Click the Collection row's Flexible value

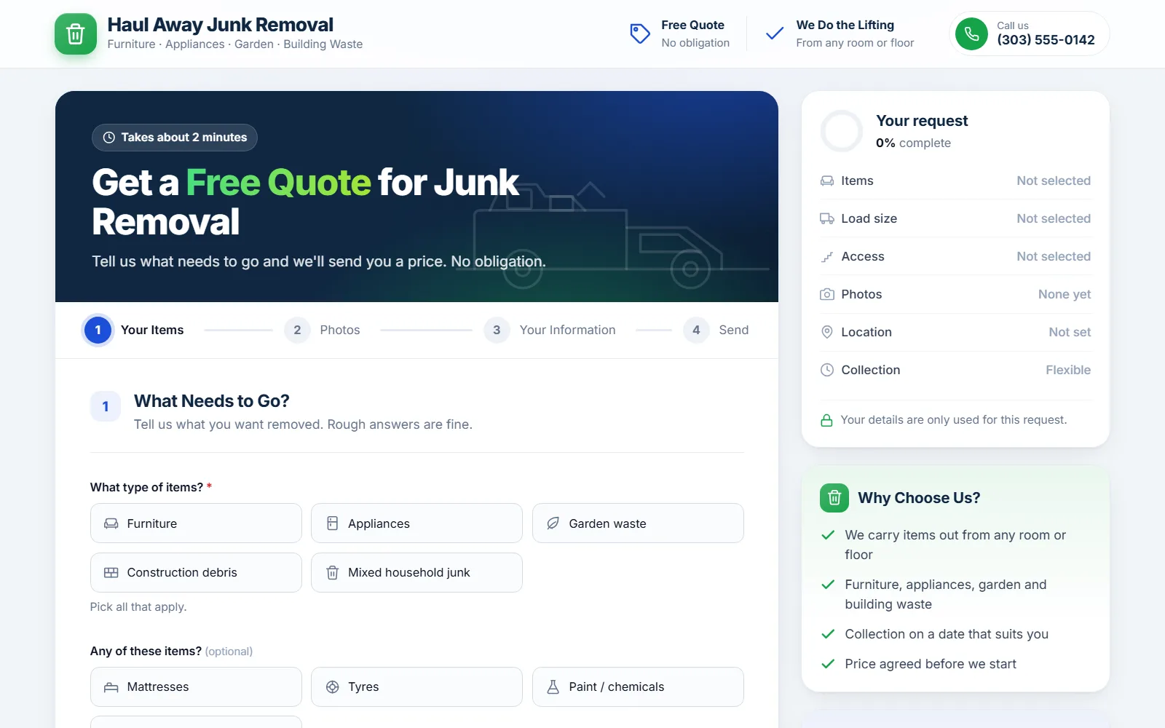(1068, 370)
